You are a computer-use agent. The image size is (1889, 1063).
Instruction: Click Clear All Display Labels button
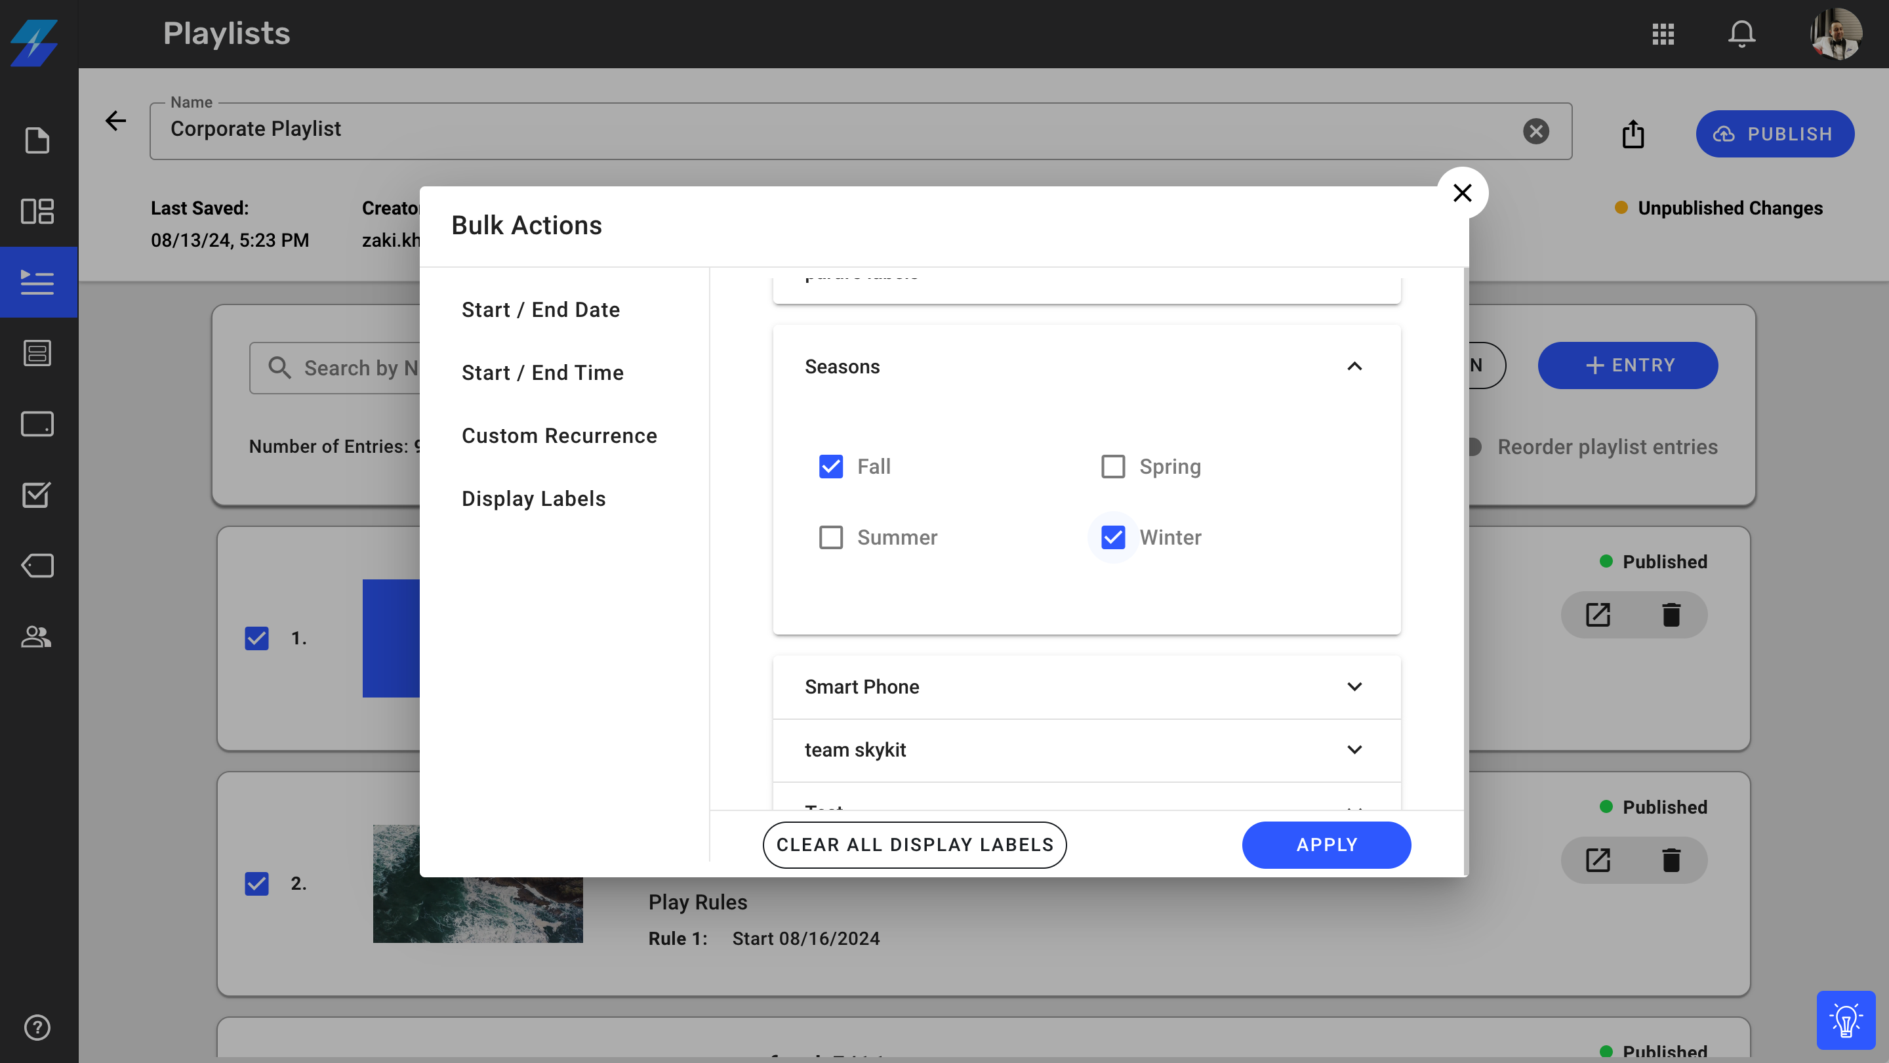point(915,845)
